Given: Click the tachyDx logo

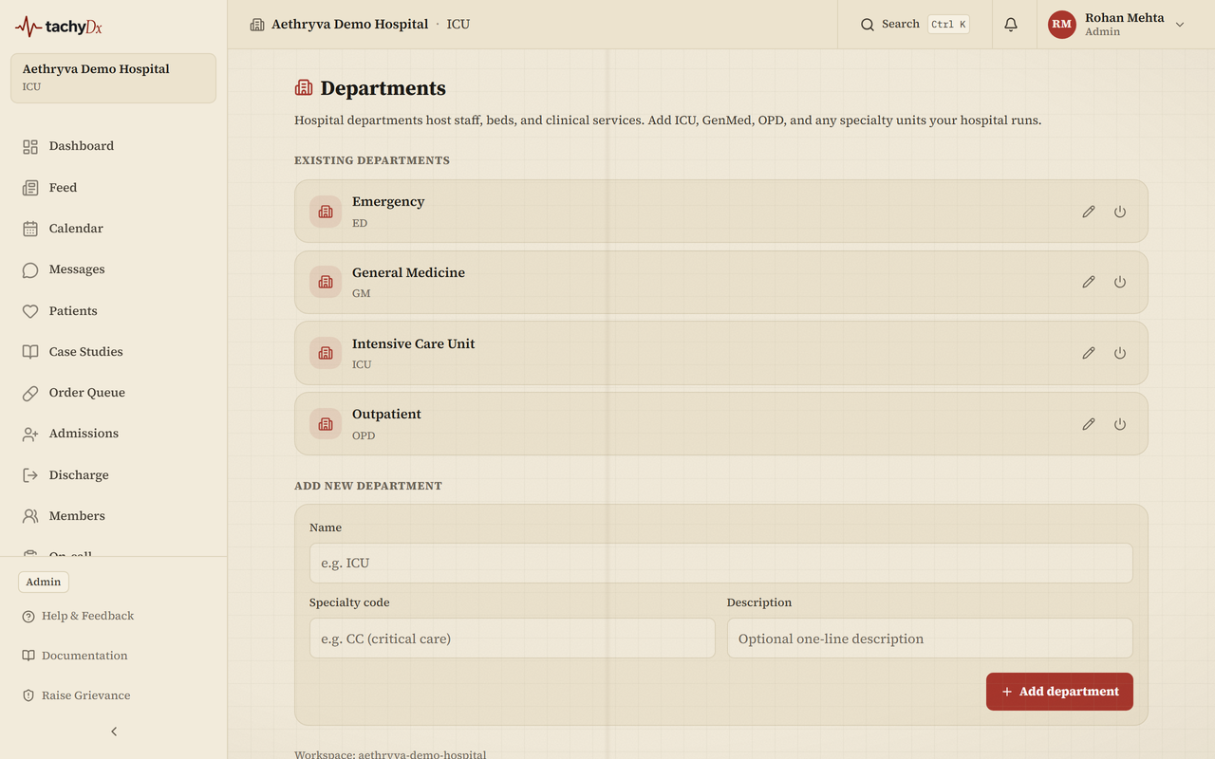Looking at the screenshot, I should pyautogui.click(x=59, y=27).
